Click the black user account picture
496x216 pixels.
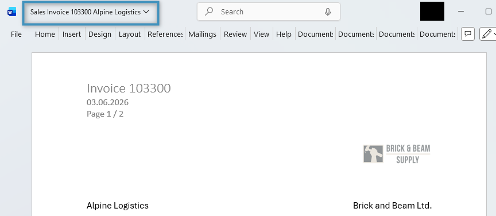(432, 11)
